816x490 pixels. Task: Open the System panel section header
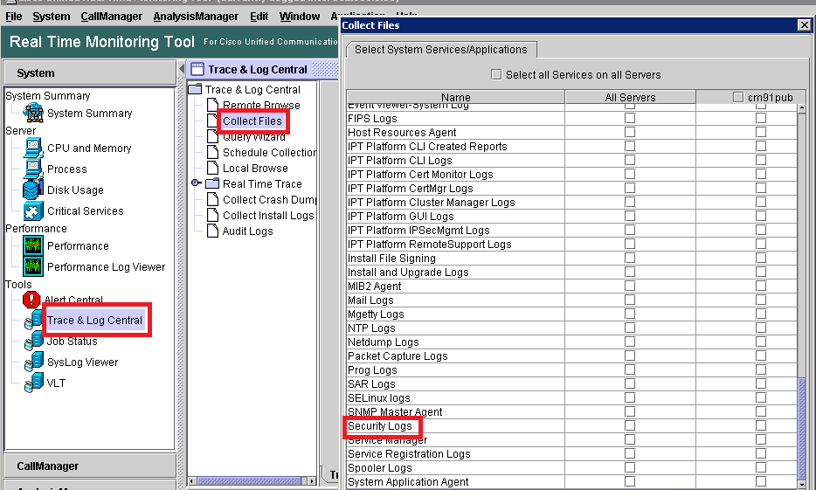90,72
